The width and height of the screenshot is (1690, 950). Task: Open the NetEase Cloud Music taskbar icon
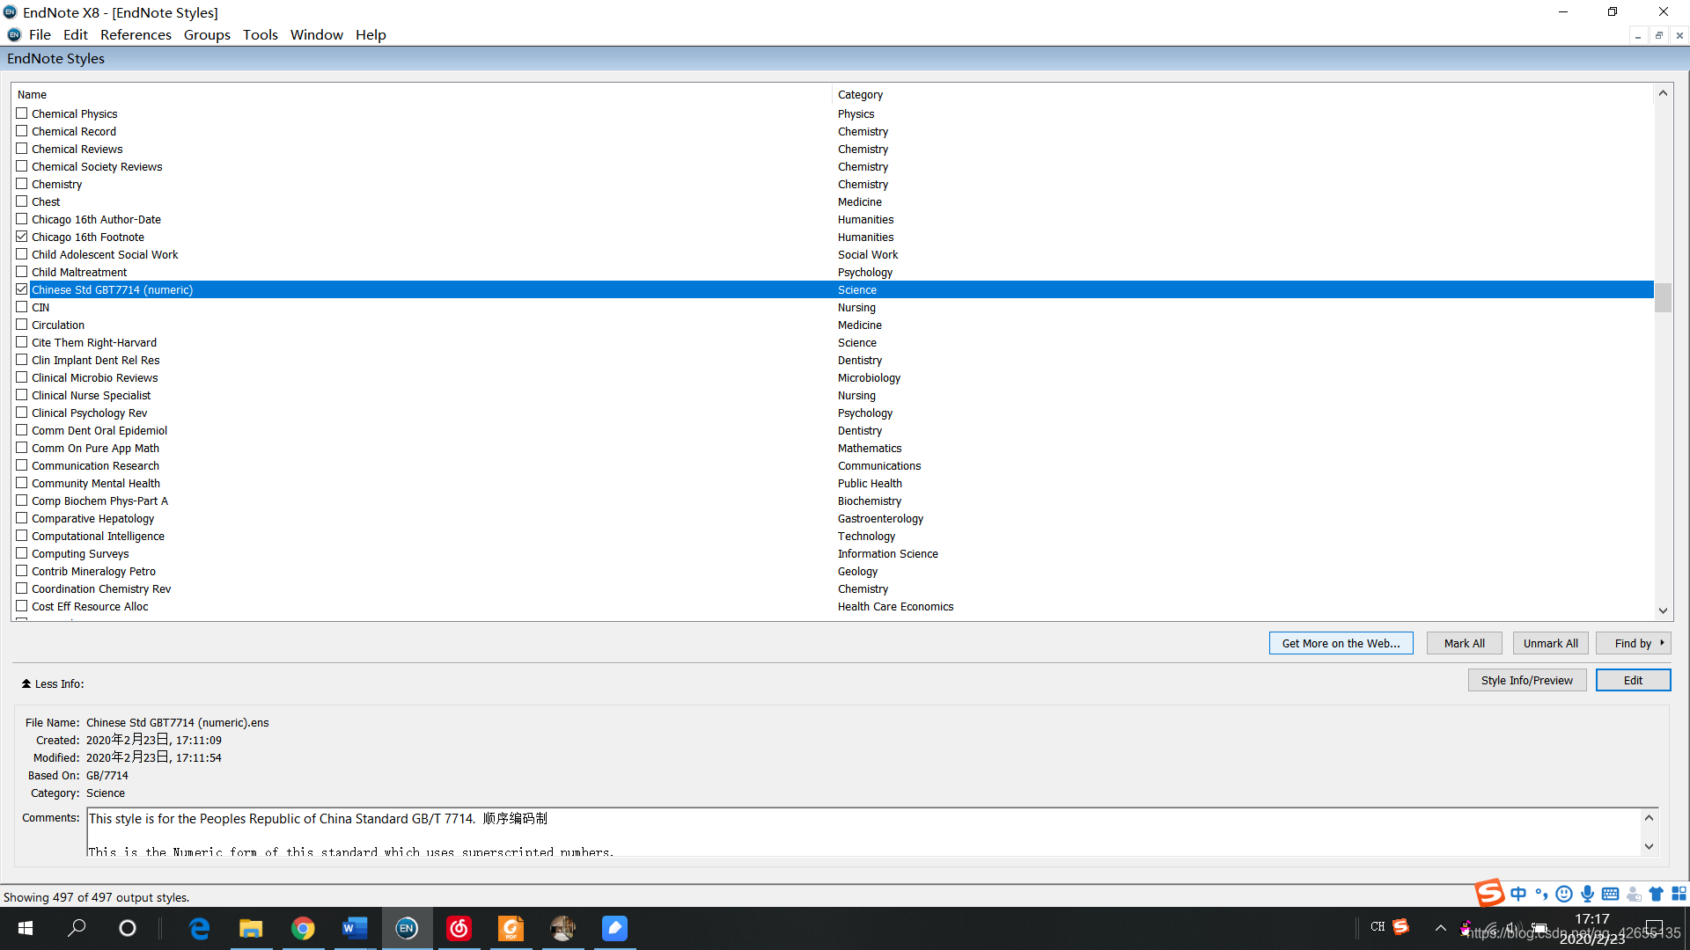pos(459,928)
